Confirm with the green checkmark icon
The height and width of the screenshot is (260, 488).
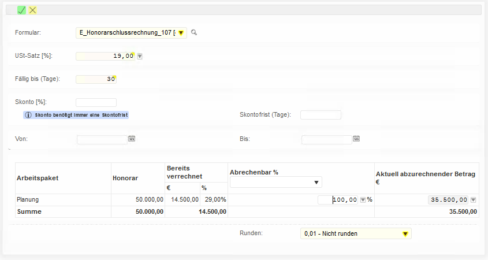tap(21, 10)
